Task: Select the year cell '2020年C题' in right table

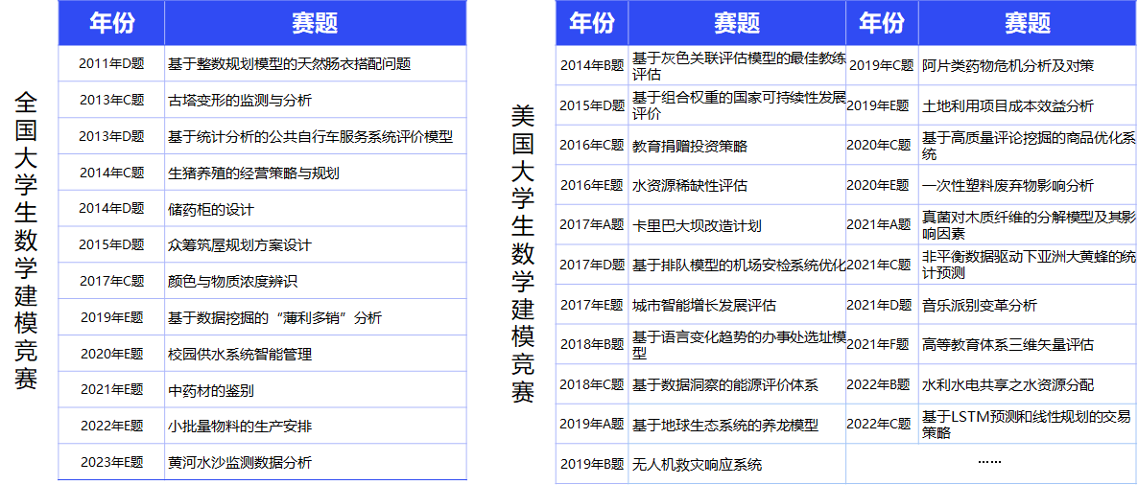Action: 882,145
